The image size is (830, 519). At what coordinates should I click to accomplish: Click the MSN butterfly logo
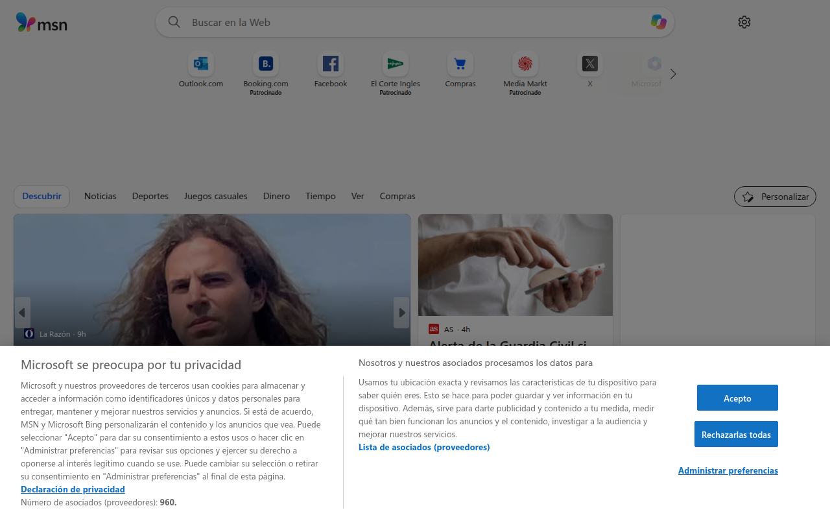[x=41, y=23]
